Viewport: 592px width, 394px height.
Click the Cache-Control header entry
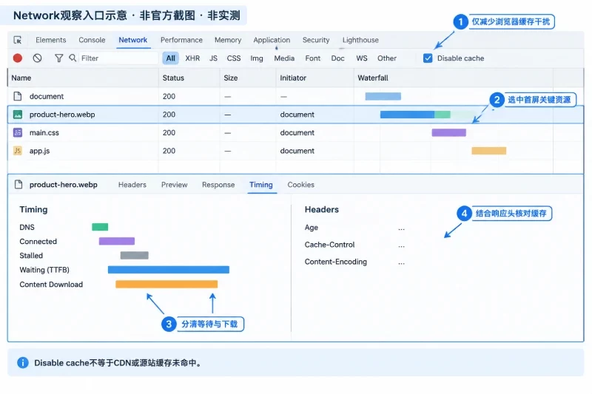pos(329,245)
